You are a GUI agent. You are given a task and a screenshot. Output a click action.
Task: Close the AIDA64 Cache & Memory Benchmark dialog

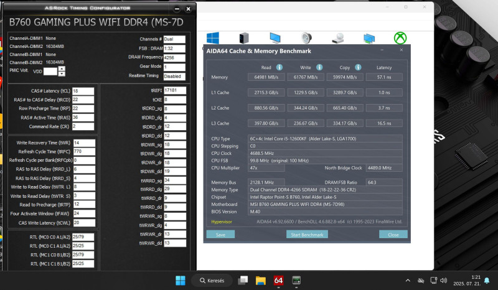(402, 50)
